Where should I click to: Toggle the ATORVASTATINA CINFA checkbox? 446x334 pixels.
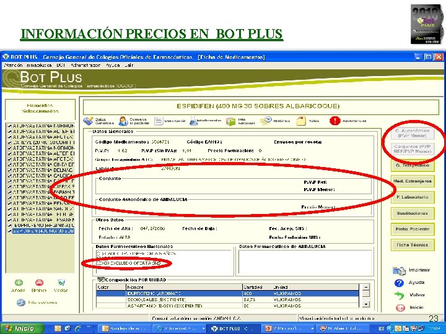[x=9, y=165]
